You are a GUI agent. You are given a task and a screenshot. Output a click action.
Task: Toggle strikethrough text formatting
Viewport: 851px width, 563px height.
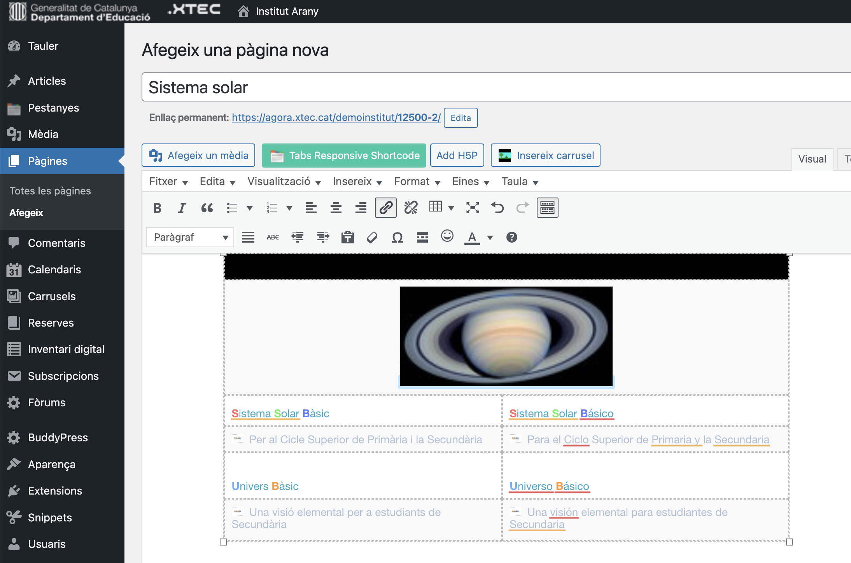pos(273,237)
